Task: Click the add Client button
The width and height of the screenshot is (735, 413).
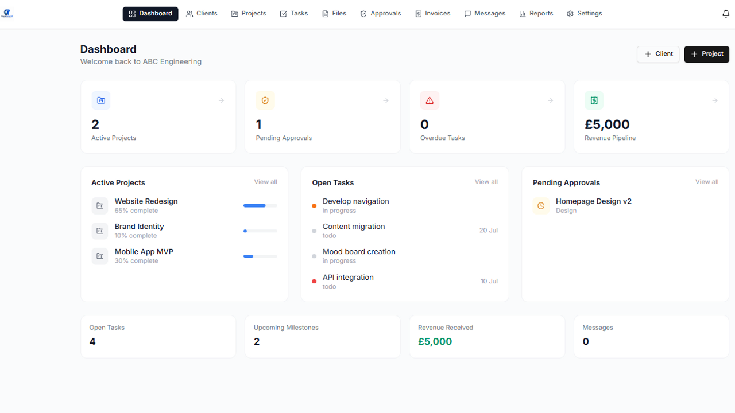Action: pos(658,54)
